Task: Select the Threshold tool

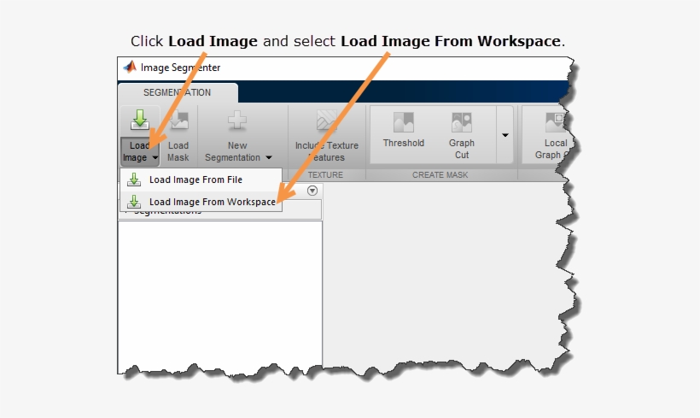Action: coord(404,131)
